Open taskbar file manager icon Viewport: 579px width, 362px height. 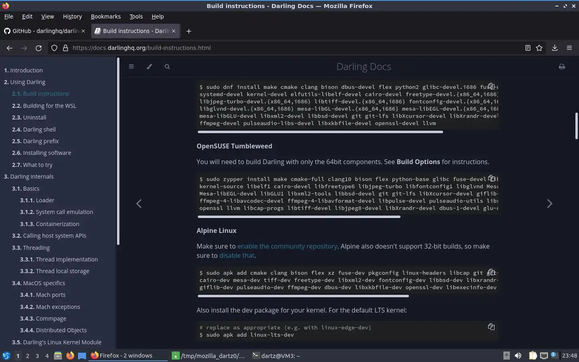pyautogui.click(x=58, y=356)
